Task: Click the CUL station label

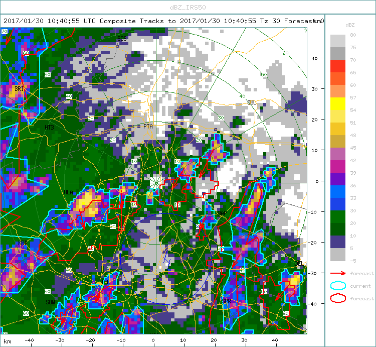Action: pos(252,102)
